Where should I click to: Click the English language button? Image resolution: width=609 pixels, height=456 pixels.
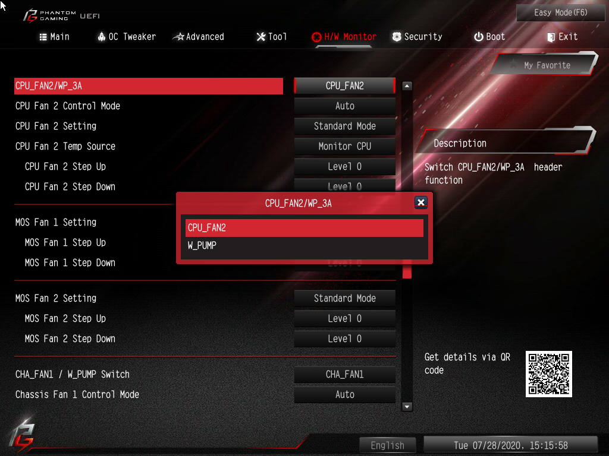click(x=387, y=445)
